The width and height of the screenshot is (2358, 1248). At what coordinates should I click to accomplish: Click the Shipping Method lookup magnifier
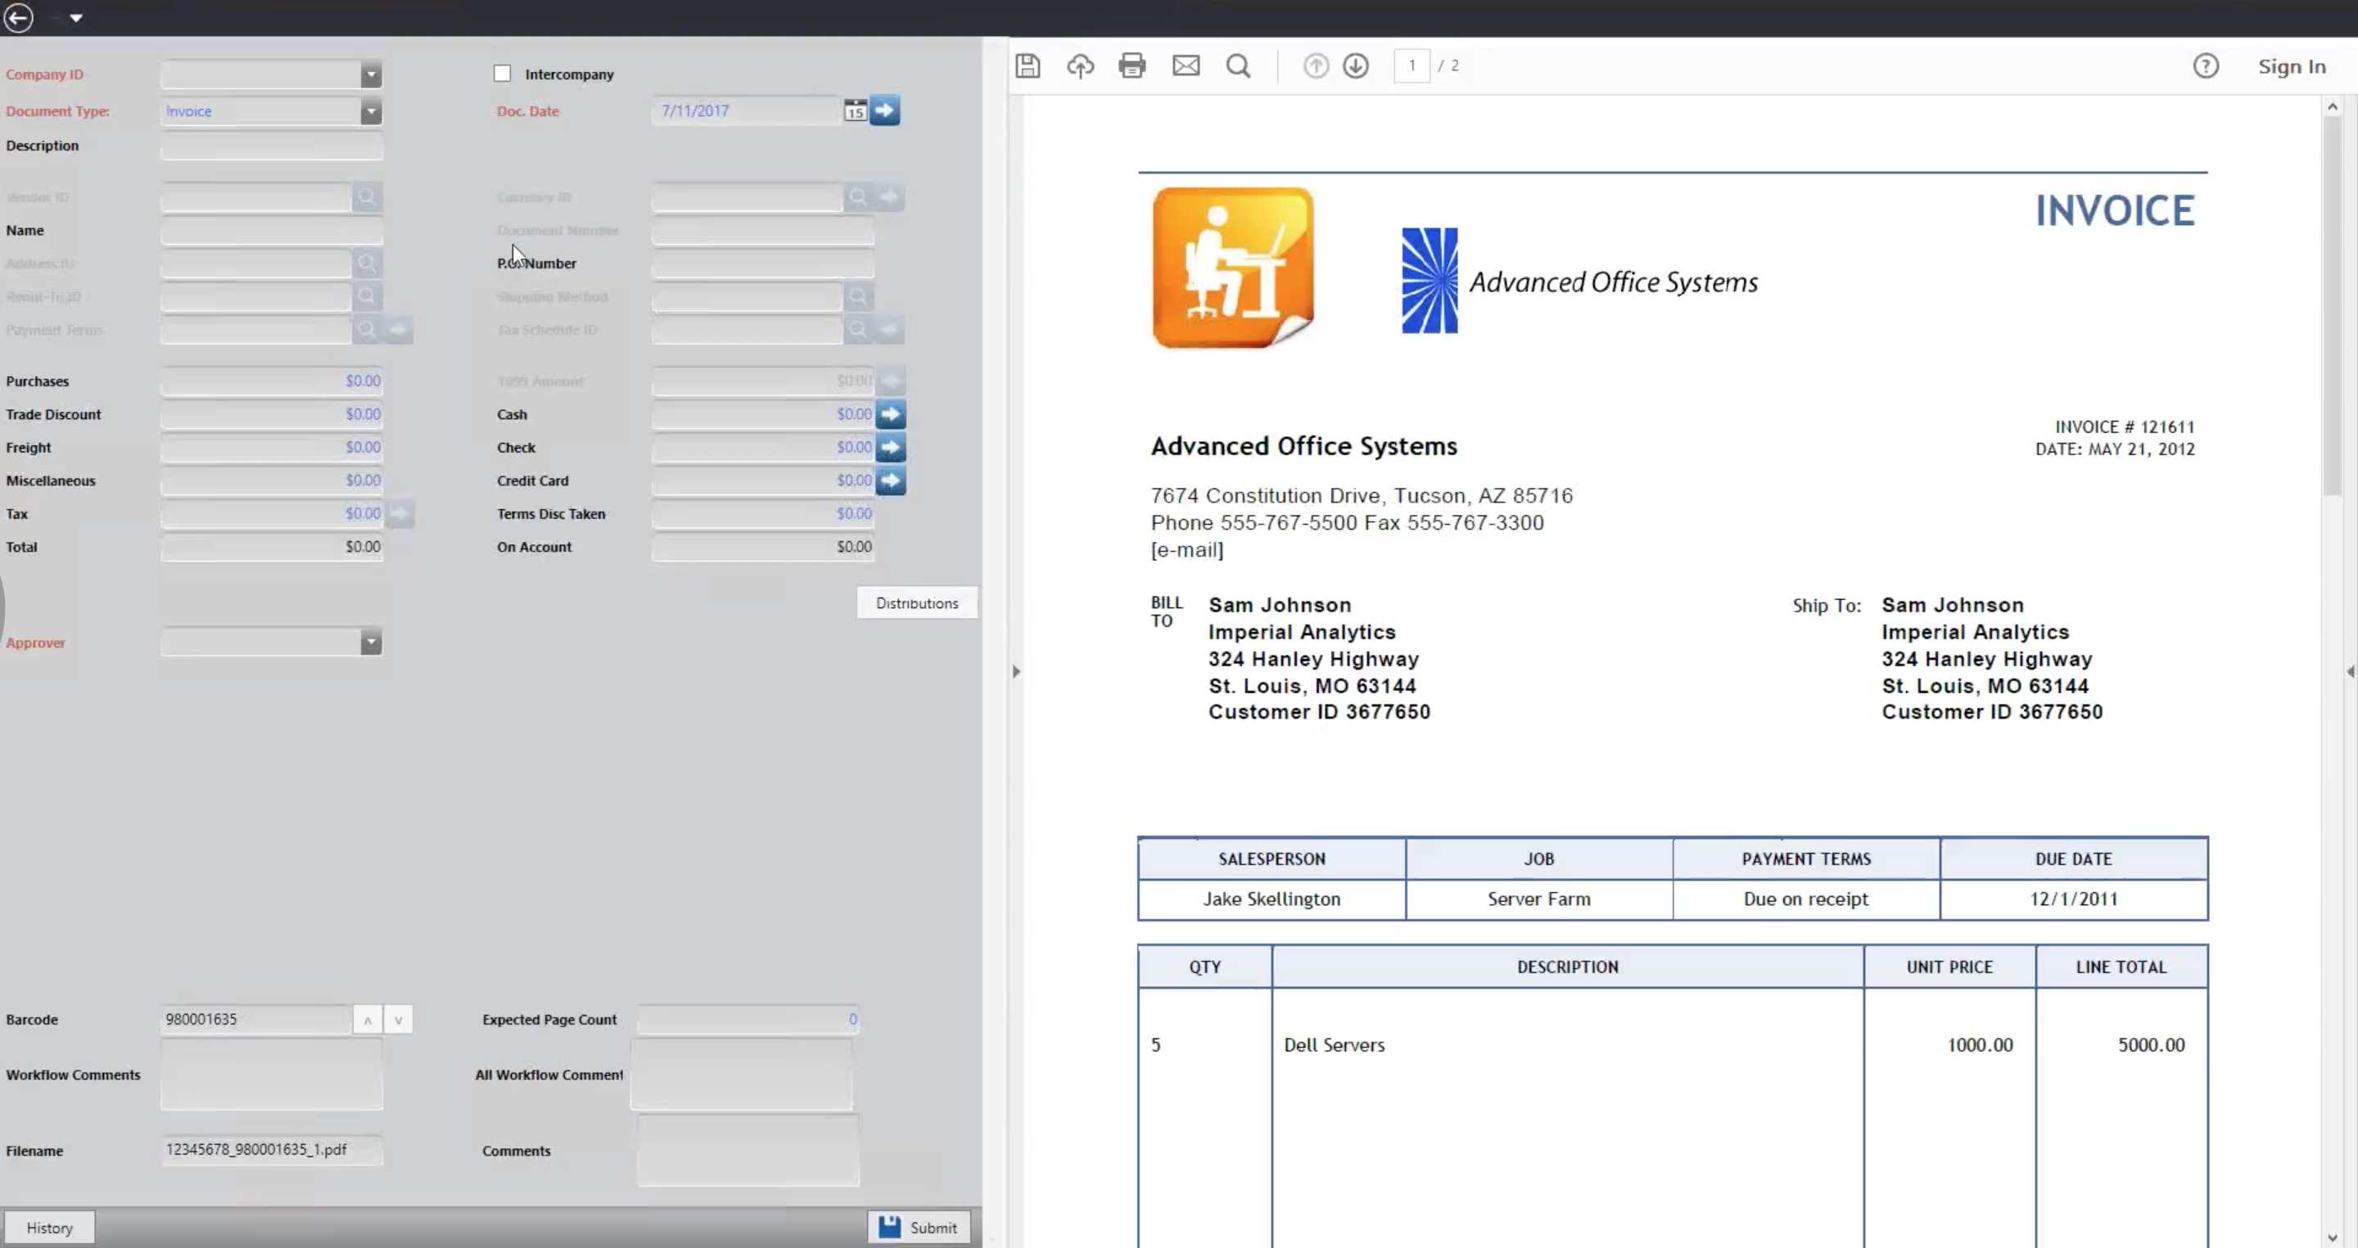[858, 296]
